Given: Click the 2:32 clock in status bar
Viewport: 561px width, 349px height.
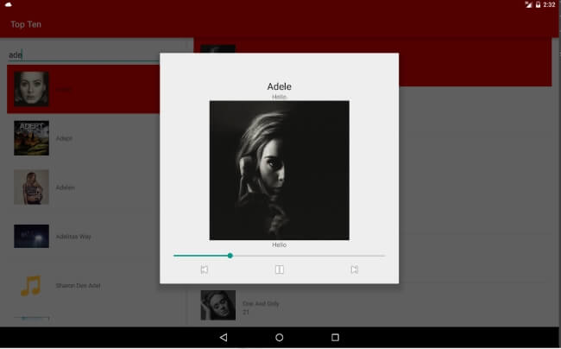Looking at the screenshot, I should [x=549, y=4].
